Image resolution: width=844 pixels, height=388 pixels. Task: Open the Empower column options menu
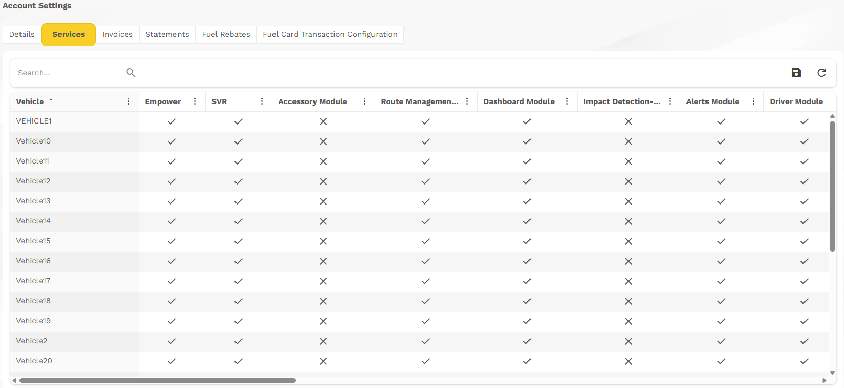tap(195, 101)
